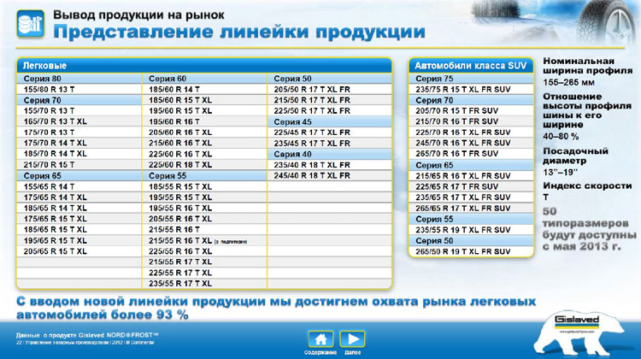Click the 175/70 R 13 T cell
This screenshot has width=641, height=359.
point(79,132)
